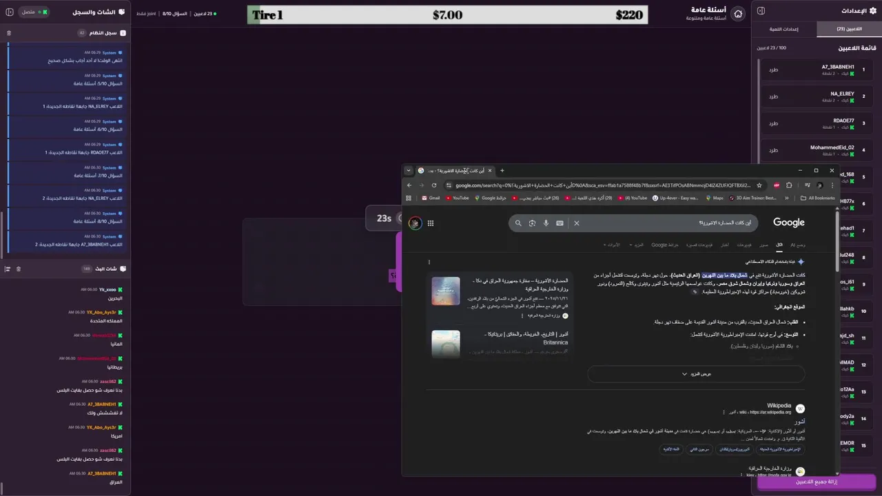The width and height of the screenshot is (882, 496).
Task: Click إزالة جميع اللاعبين button
Action: pos(817,482)
